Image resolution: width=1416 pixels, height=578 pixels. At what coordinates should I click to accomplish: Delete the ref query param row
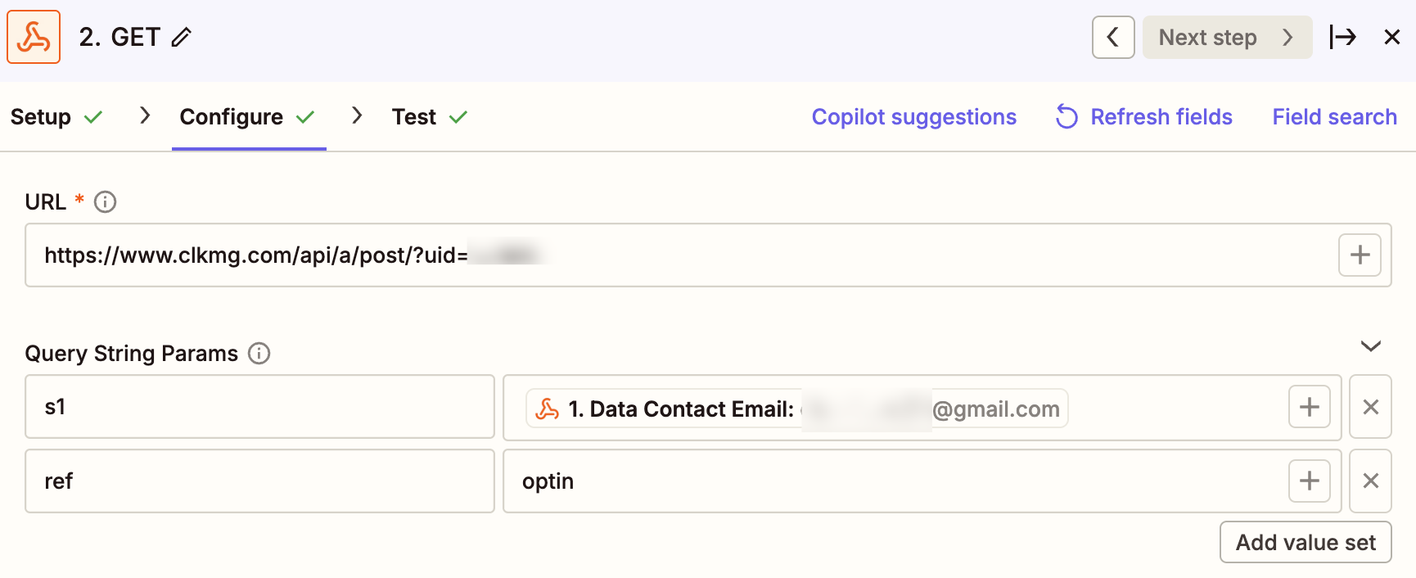(x=1370, y=481)
